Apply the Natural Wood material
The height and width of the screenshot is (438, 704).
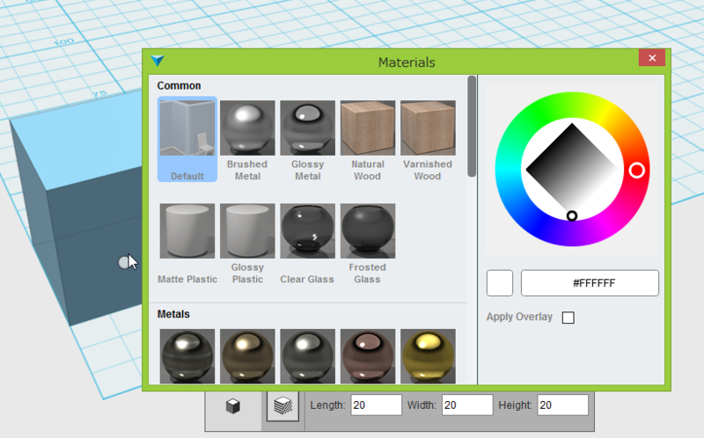pos(368,141)
